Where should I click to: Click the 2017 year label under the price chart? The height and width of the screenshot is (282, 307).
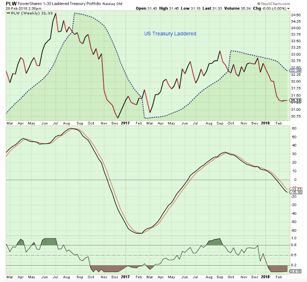(125, 123)
